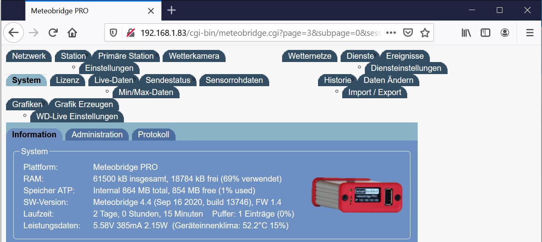Open the browser home page
542x242 pixels.
[72, 33]
